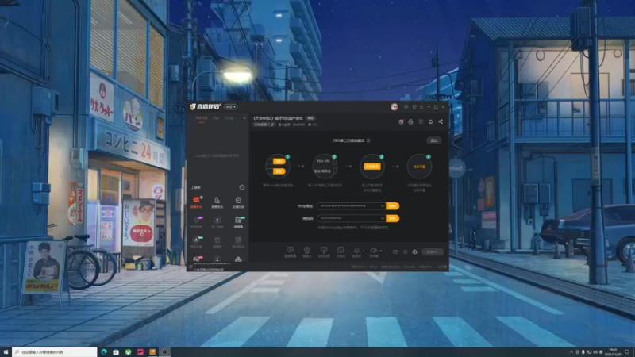Click the lower orange copy button in step 1 circle

pyautogui.click(x=279, y=171)
